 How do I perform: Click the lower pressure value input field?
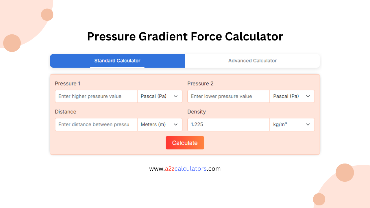[228, 96]
